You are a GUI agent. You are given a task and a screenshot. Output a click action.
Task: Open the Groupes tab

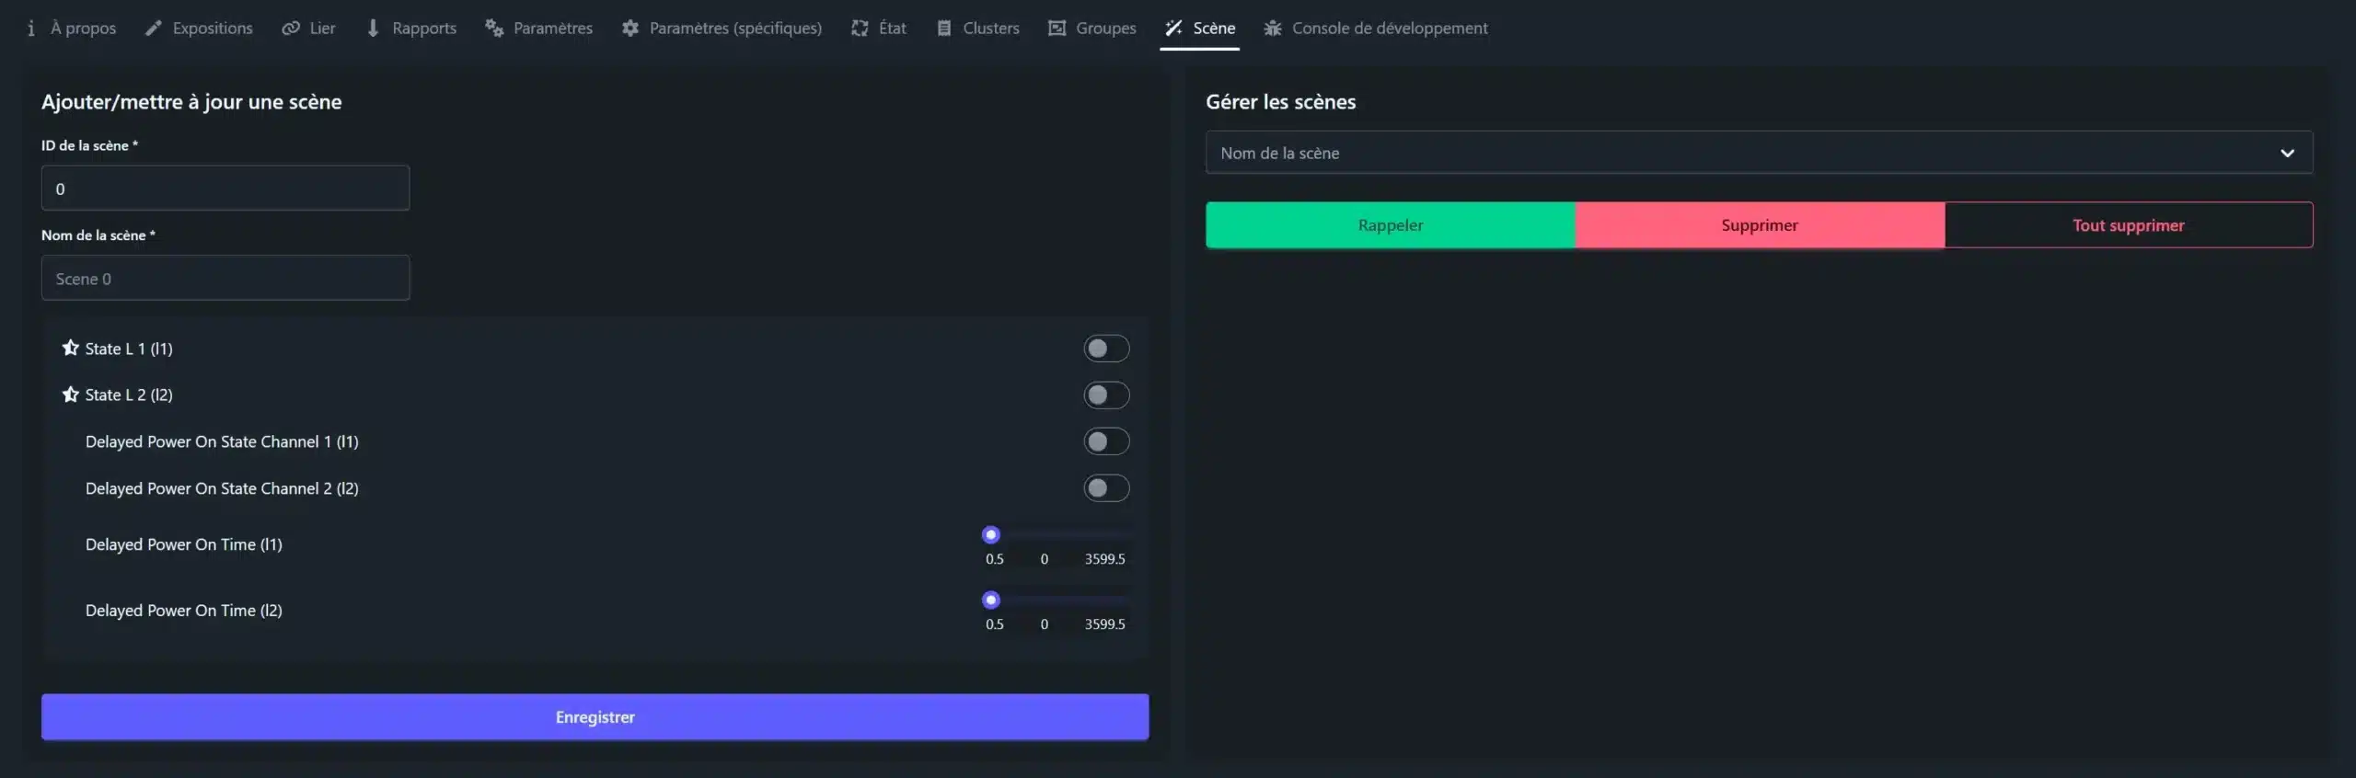[x=1092, y=29]
